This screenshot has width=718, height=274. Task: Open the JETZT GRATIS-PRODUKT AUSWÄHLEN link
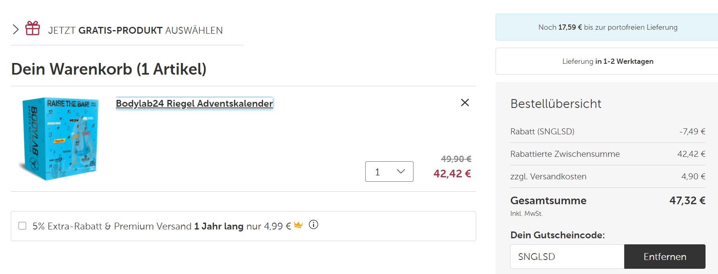(x=135, y=30)
